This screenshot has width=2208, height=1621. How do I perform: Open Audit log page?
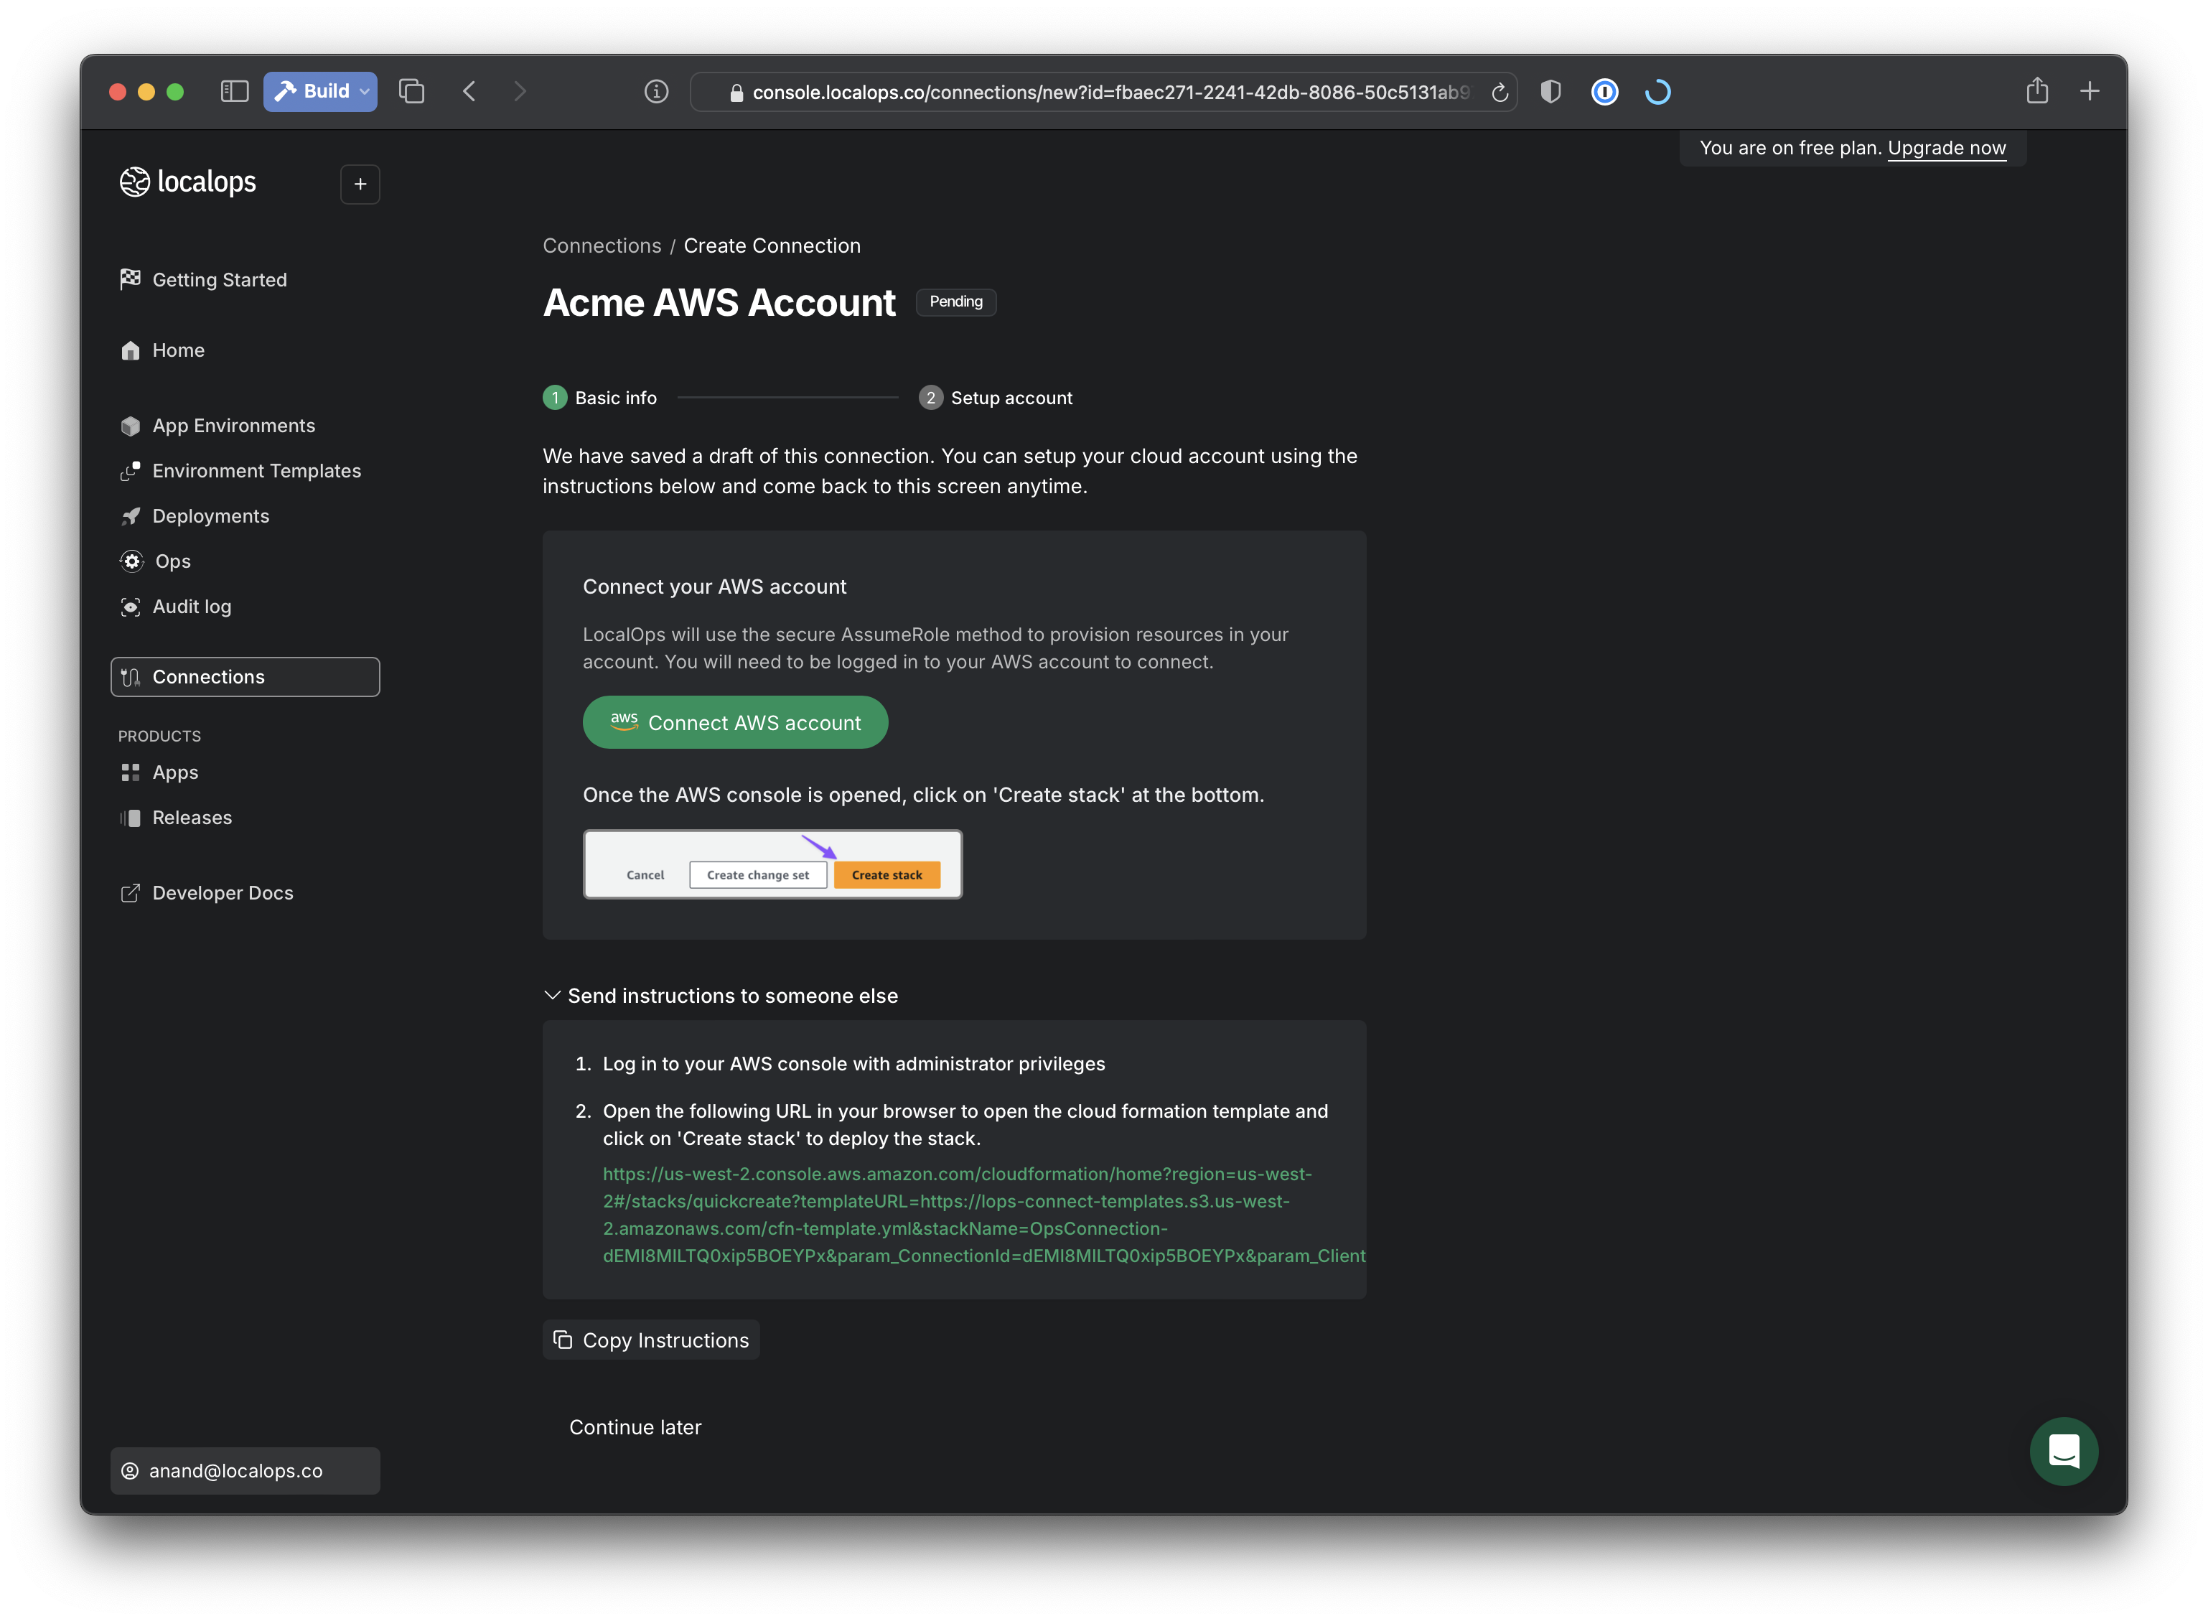click(x=192, y=607)
